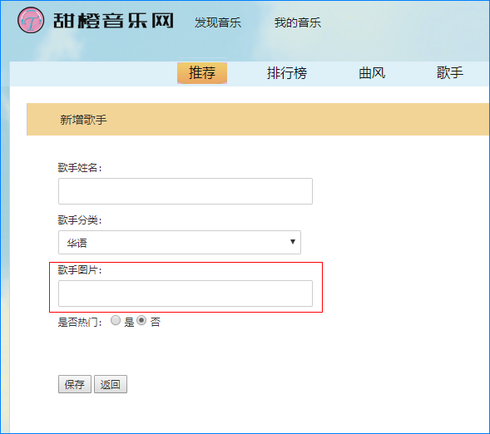
Task: Switch to the 曲风 tab
Action: [372, 73]
